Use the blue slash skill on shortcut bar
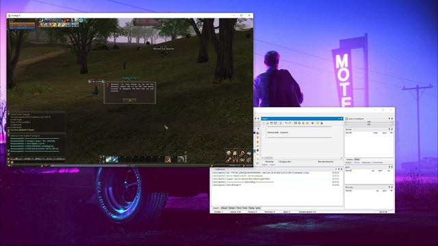 (115, 159)
